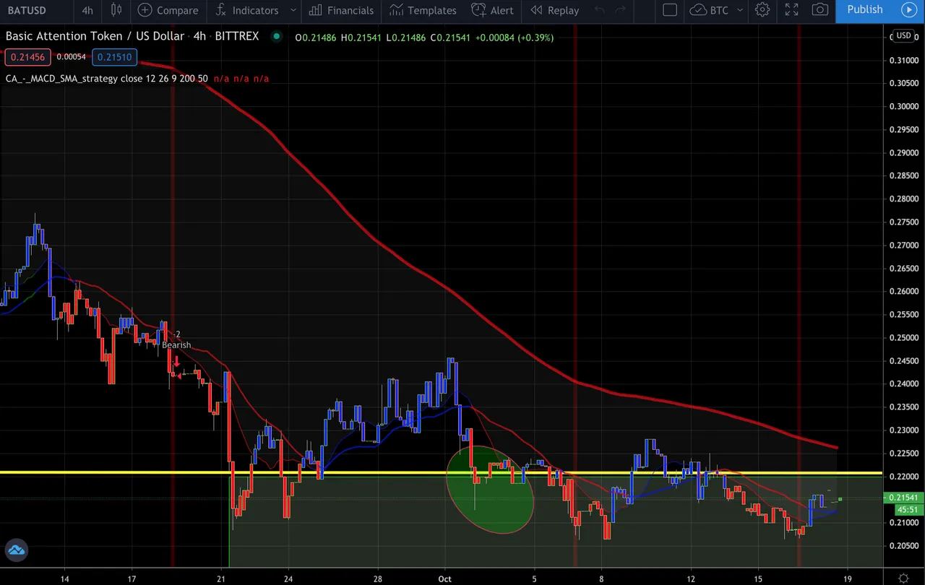Click the Alert clock icon

click(x=478, y=10)
